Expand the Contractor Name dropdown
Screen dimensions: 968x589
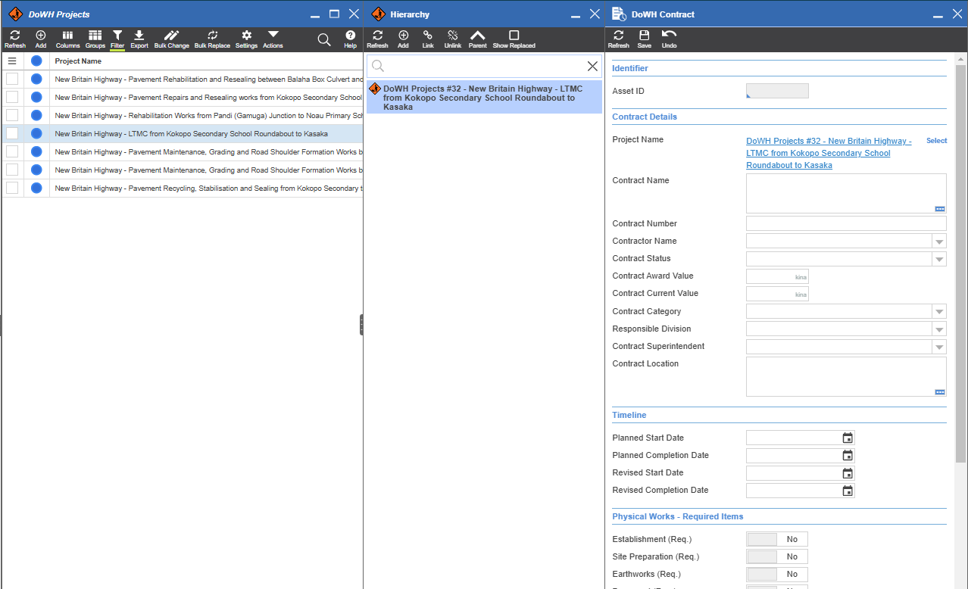pos(939,242)
